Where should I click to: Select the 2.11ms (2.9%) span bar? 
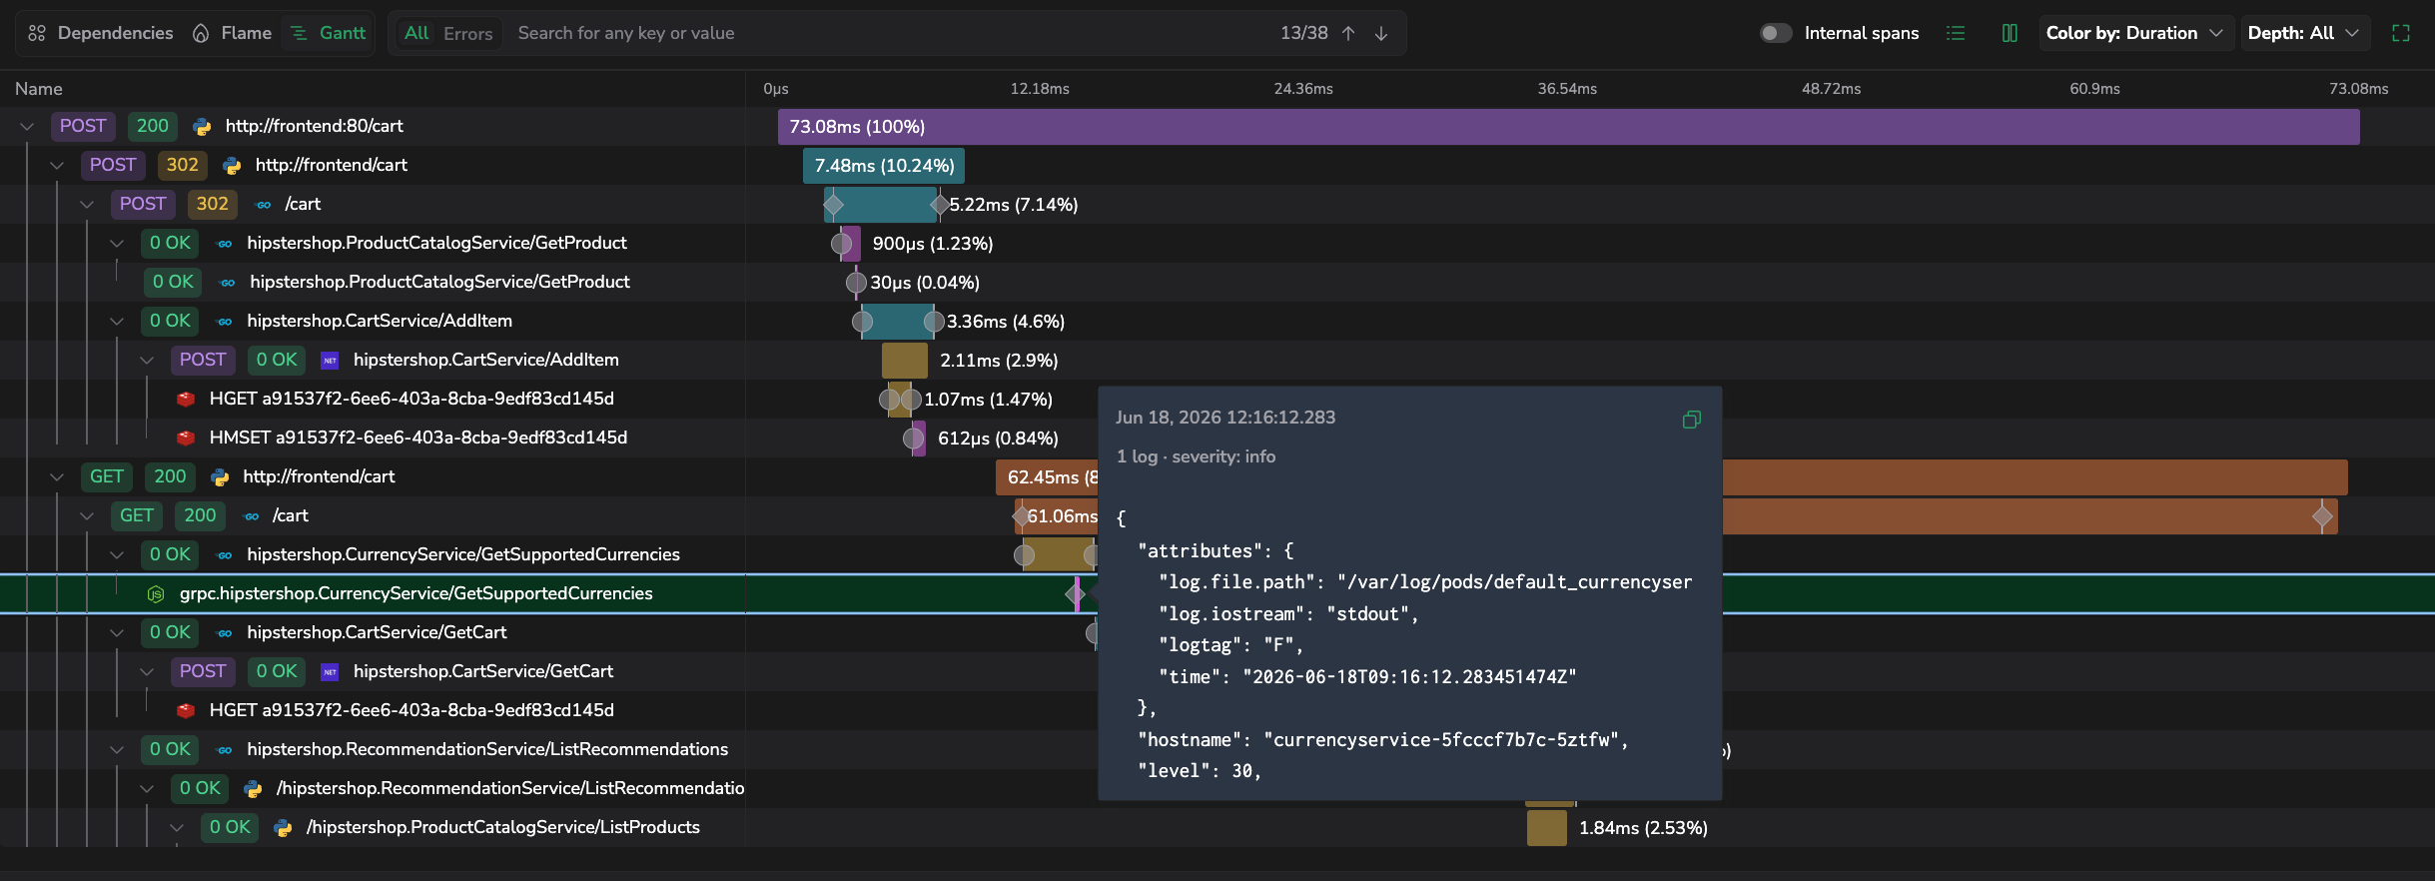(x=905, y=361)
